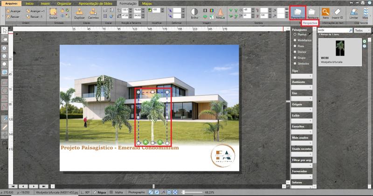Choose the Pisos radio option
Viewport: 373px width, 196px height.
point(295,46)
